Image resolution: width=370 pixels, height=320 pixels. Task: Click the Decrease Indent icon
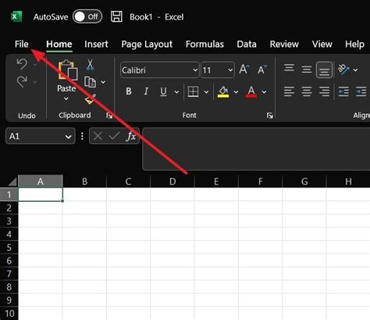343,92
